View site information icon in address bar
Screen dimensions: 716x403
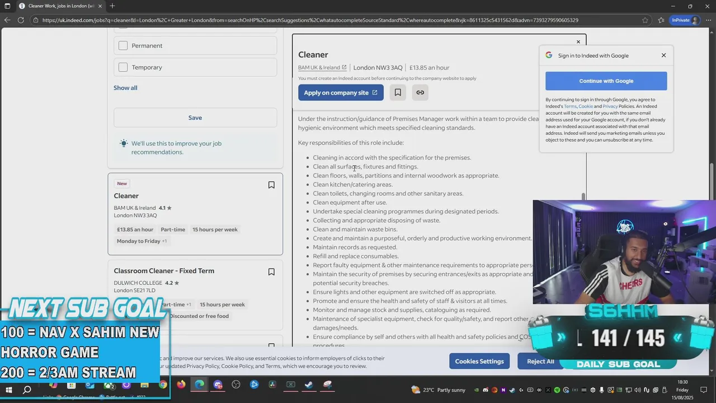[36, 20]
